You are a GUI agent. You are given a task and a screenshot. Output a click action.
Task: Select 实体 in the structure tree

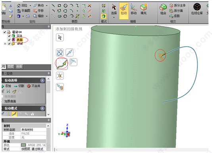coord(19,36)
